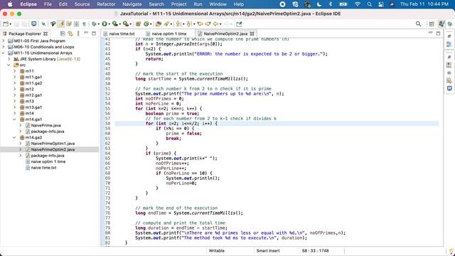This screenshot has height=256, width=455.
Task: Place cursor on line 52 printf statement
Action: (x=210, y=93)
